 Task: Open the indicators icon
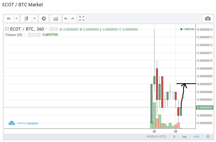click(x=55, y=18)
